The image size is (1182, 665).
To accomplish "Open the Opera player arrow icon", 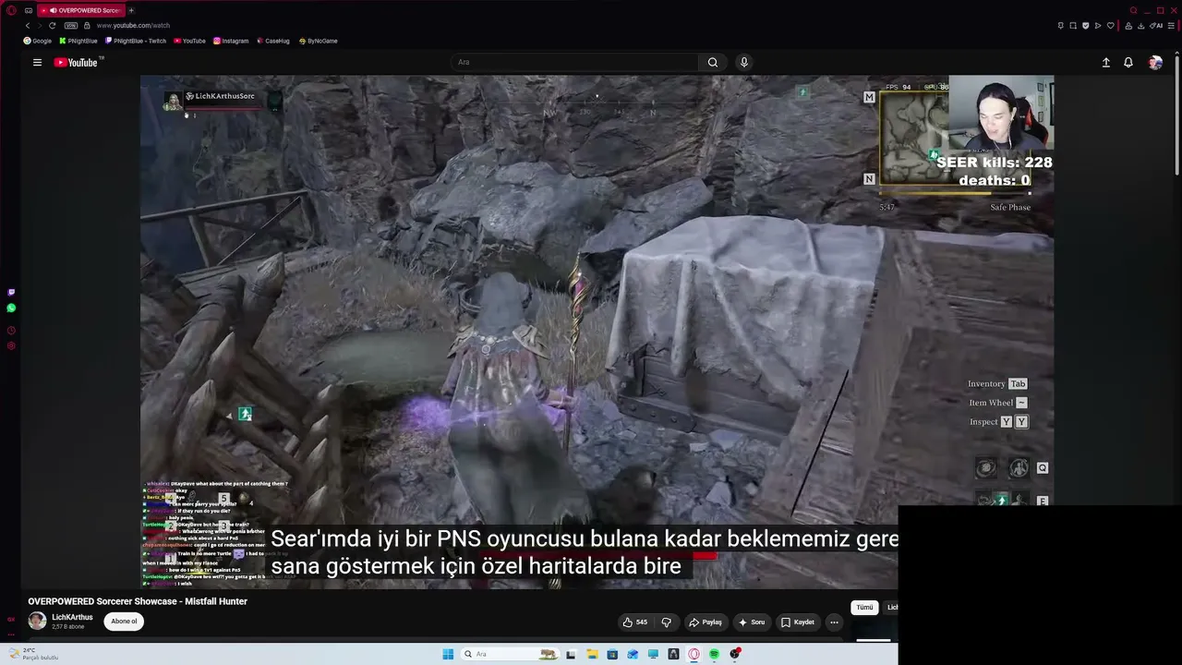I will (x=1098, y=26).
